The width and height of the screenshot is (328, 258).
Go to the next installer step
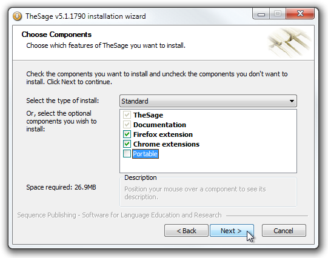tap(232, 231)
